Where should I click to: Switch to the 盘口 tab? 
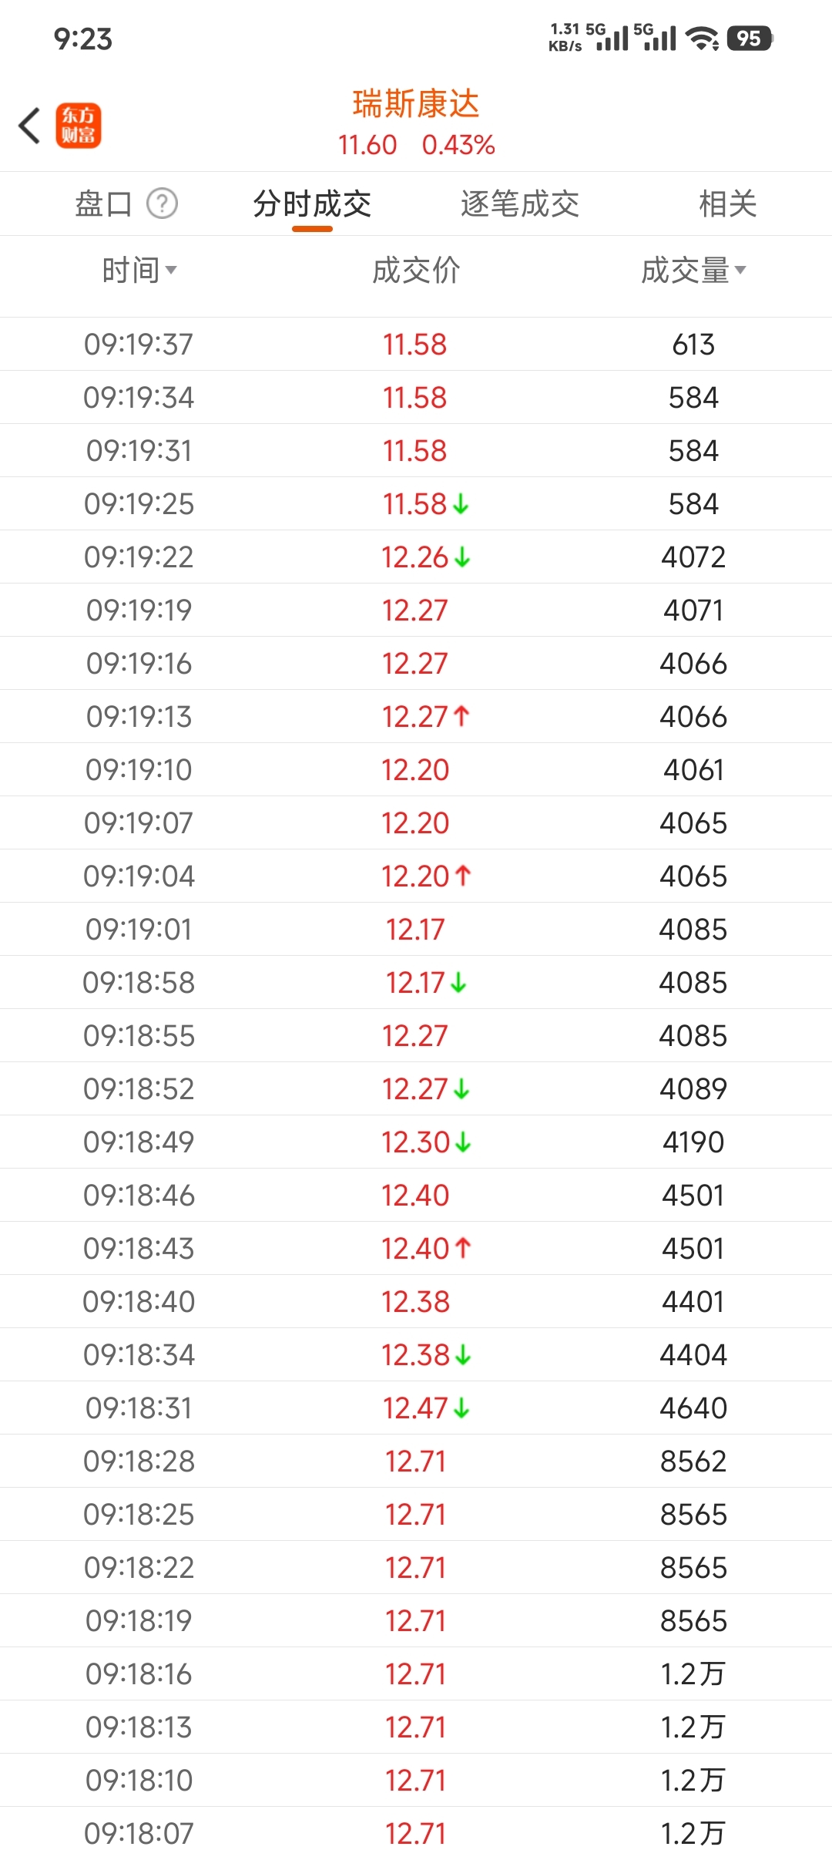tap(103, 204)
